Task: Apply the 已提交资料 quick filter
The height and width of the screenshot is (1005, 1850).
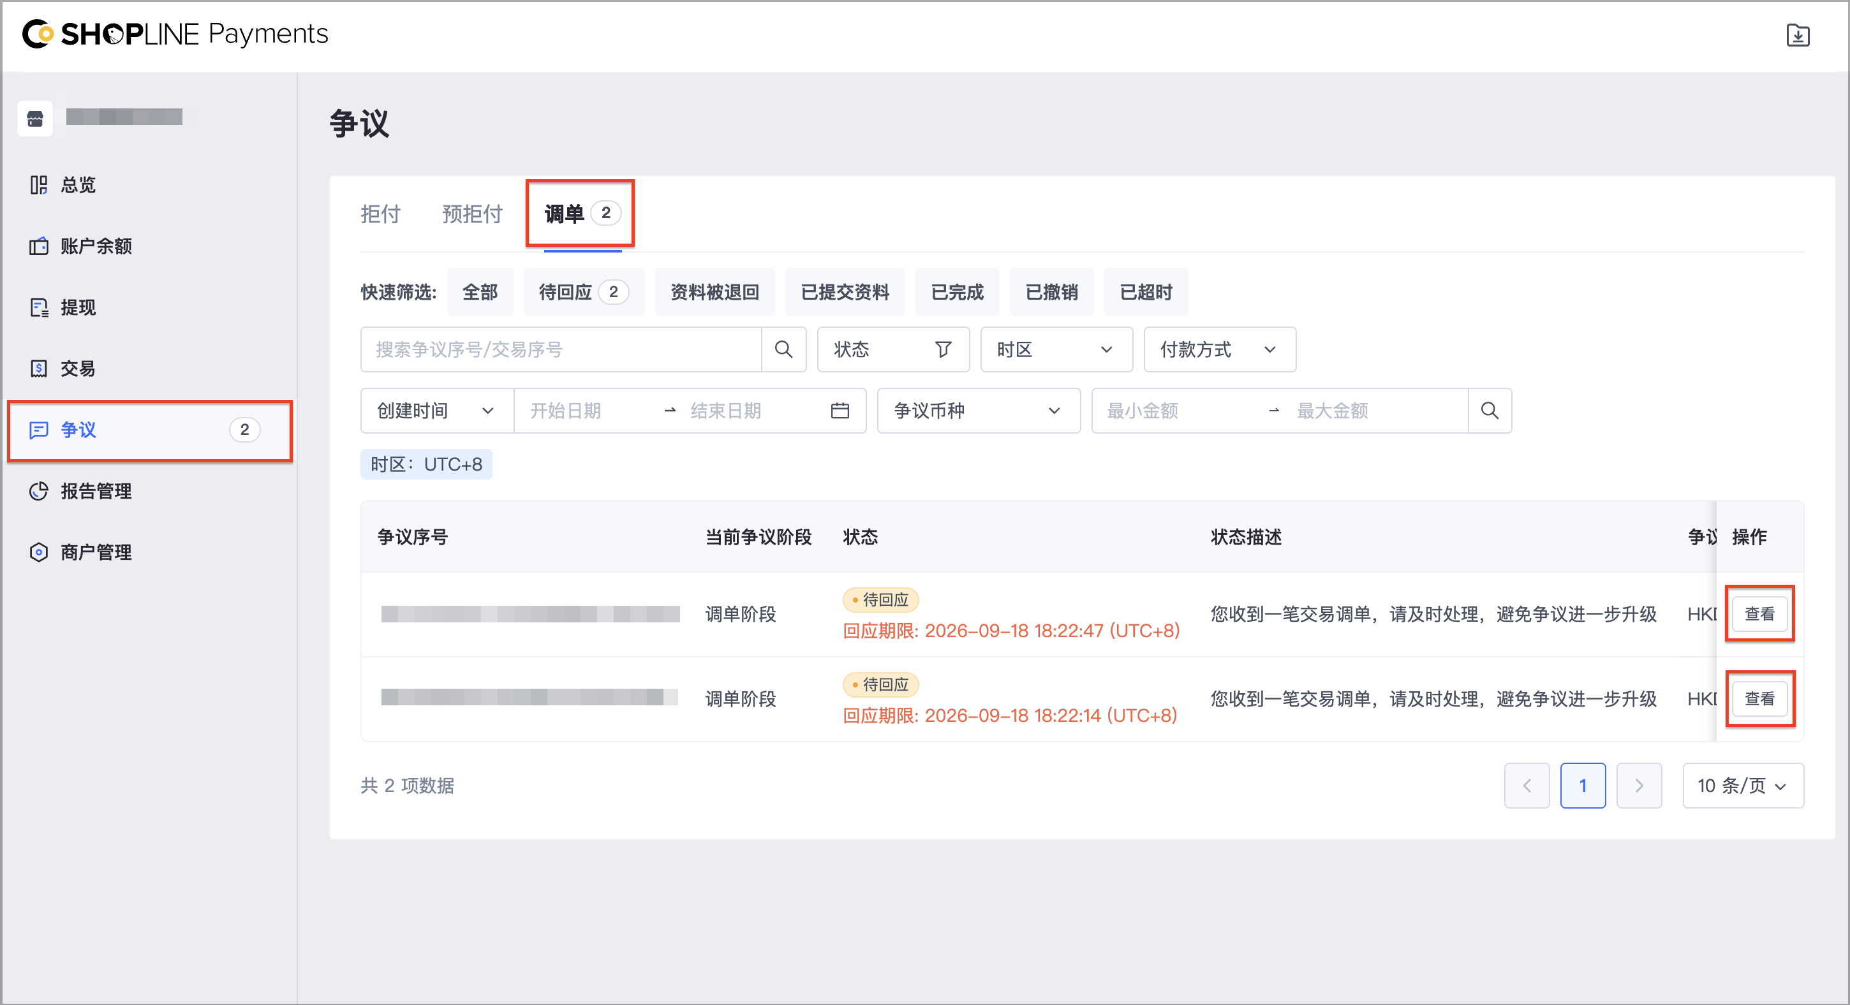Action: (845, 292)
